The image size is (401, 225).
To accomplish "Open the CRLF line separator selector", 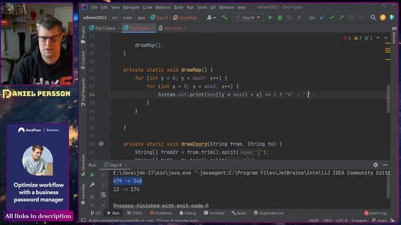I will point(327,220).
